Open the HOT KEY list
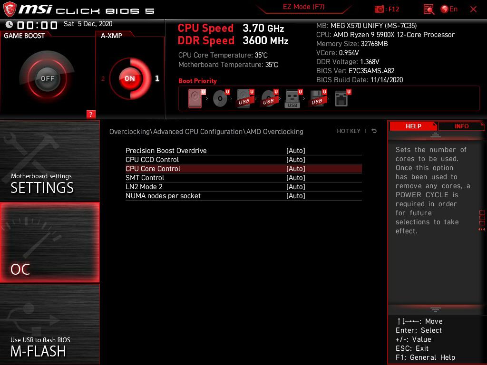Screen dimensions: 487x365 pyautogui.click(x=349, y=131)
